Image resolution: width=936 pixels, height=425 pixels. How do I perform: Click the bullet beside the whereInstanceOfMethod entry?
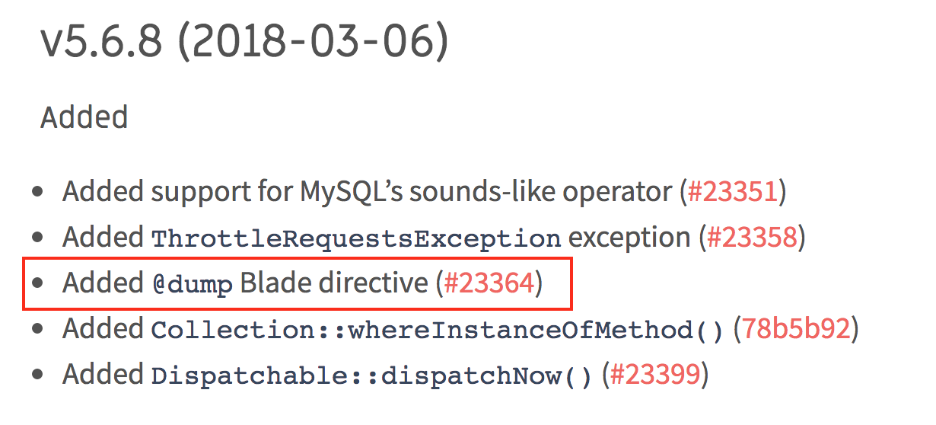[x=38, y=330]
